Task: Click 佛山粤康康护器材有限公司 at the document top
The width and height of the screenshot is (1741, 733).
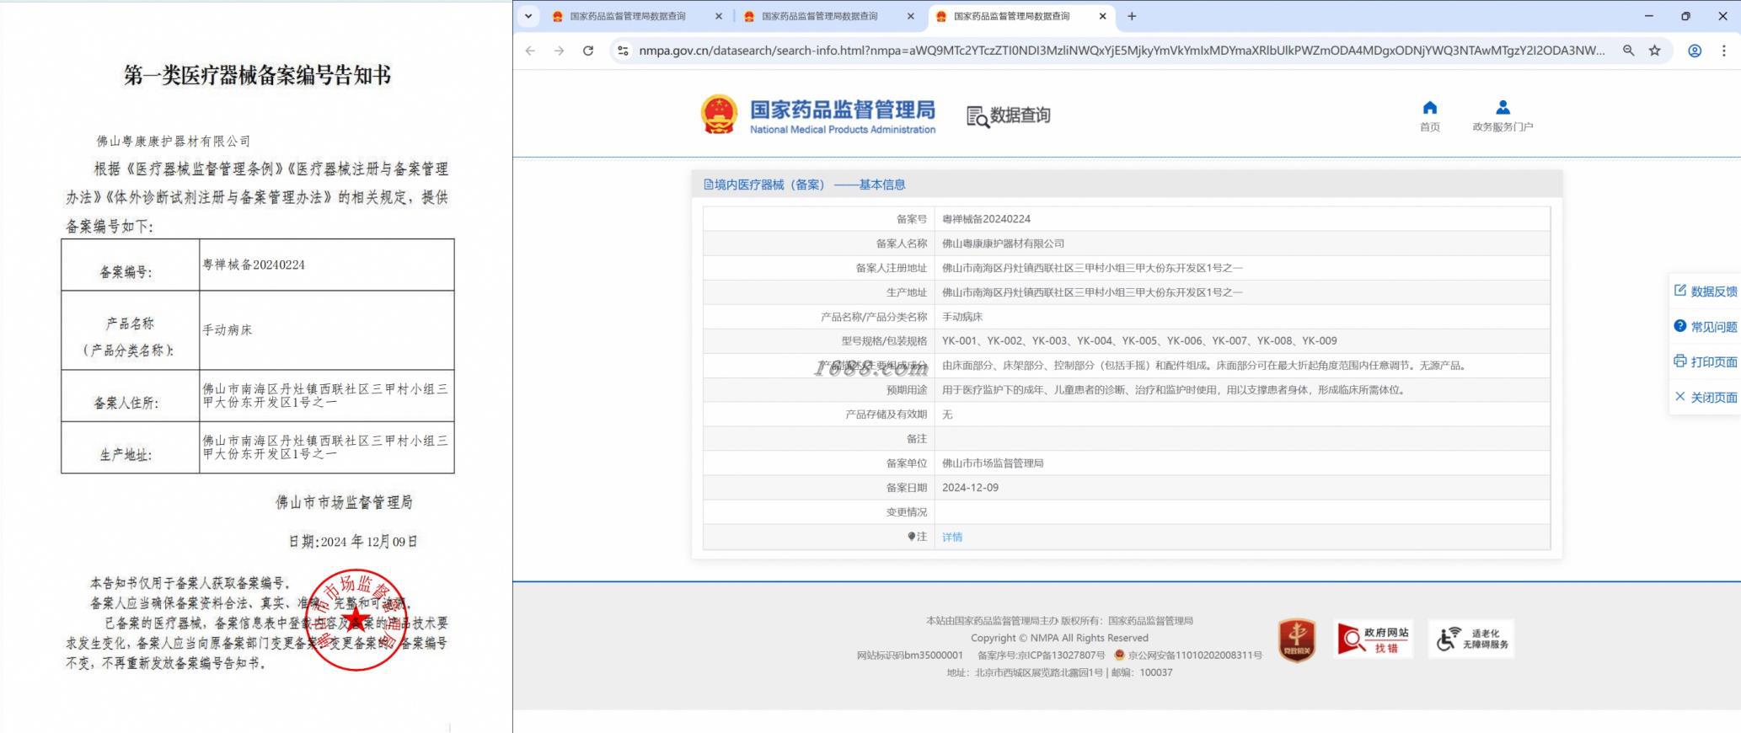Action: (174, 142)
